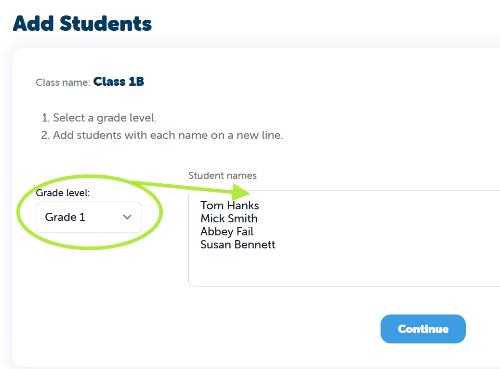Open the Grade 1 grade level dropdown

click(x=89, y=217)
